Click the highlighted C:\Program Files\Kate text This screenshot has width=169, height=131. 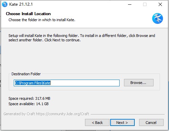[33, 83]
